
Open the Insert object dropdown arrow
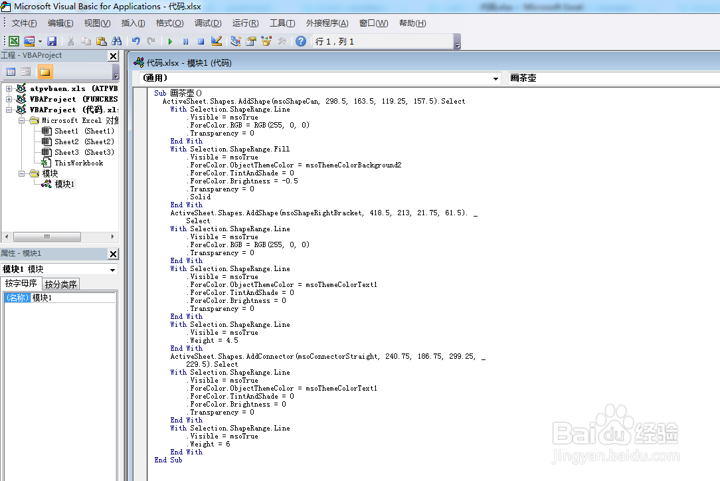(x=40, y=41)
